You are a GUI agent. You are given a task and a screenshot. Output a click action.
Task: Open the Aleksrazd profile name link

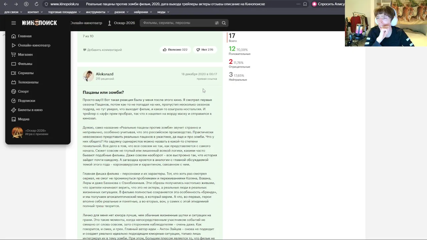pyautogui.click(x=104, y=74)
